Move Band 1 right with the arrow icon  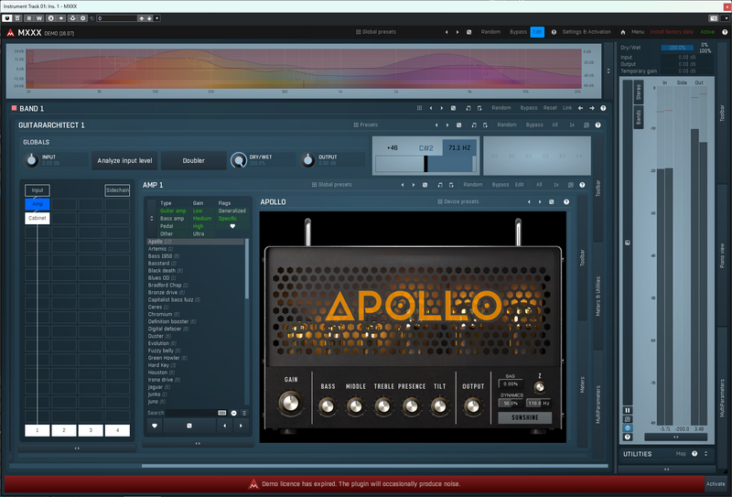tap(591, 108)
